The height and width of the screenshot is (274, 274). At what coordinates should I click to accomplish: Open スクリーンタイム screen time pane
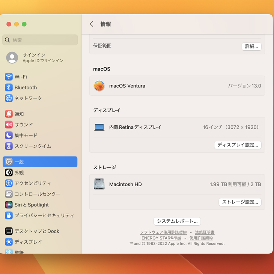coord(33,146)
